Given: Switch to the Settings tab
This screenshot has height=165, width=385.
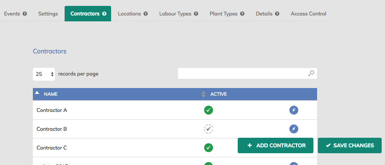Looking at the screenshot, I should [48, 14].
